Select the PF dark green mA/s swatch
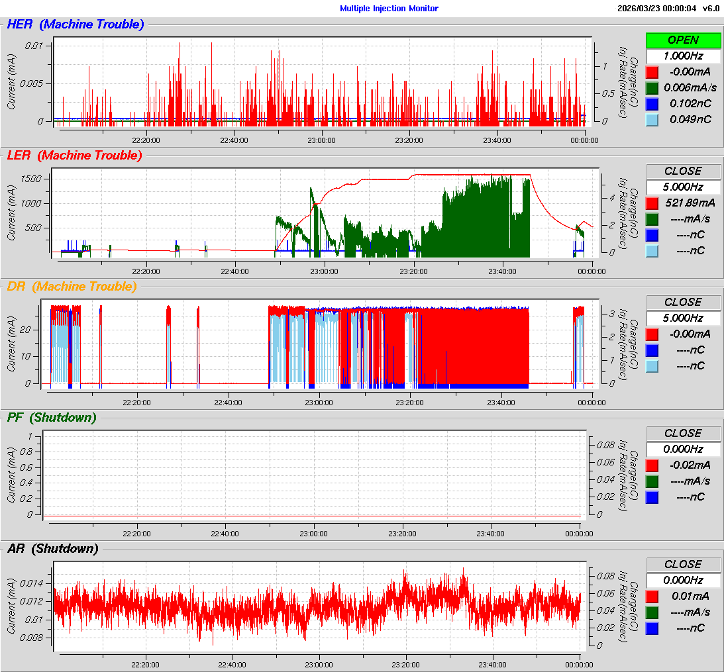The width and height of the screenshot is (724, 672). click(x=652, y=481)
